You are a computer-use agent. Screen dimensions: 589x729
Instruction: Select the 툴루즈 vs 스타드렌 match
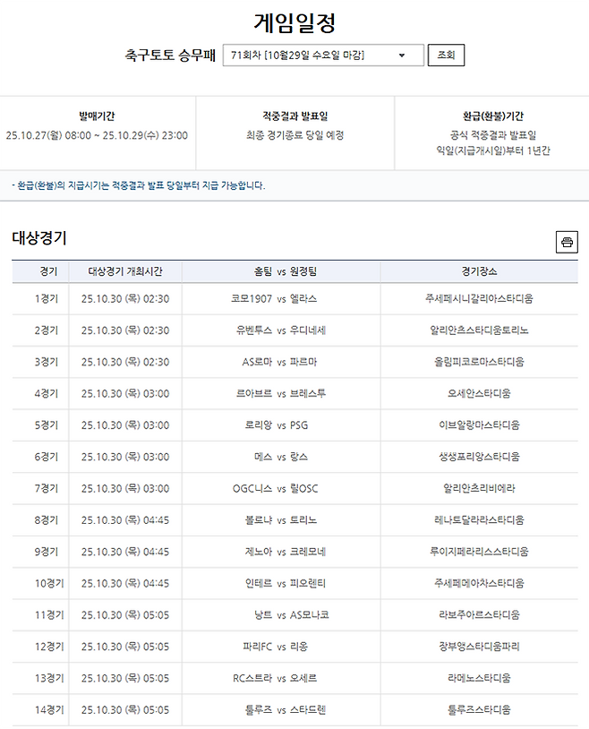[x=281, y=709]
